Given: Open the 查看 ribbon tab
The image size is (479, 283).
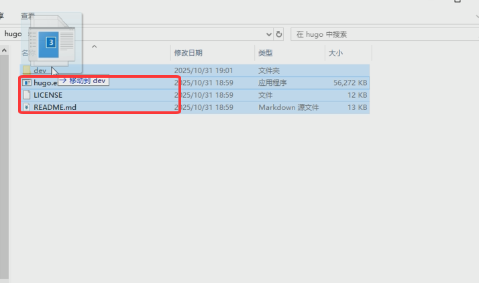Looking at the screenshot, I should (x=28, y=15).
